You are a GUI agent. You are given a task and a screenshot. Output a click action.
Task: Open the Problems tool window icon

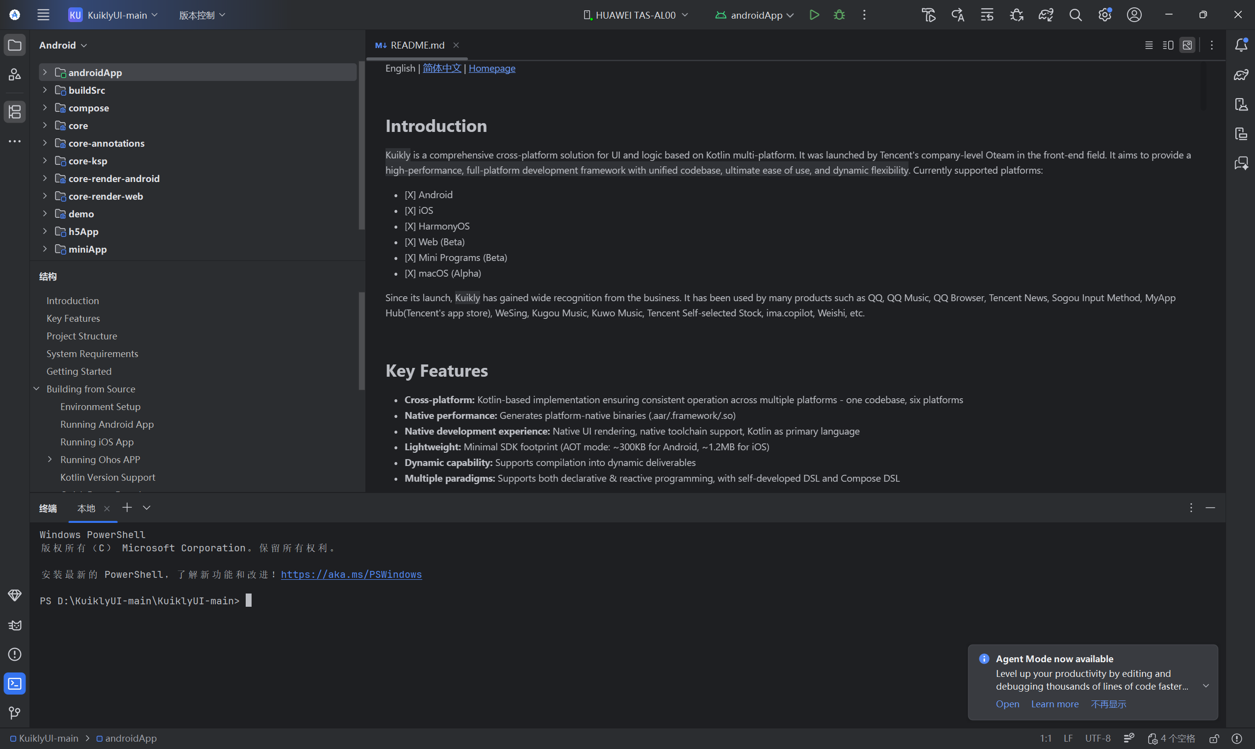pyautogui.click(x=15, y=654)
